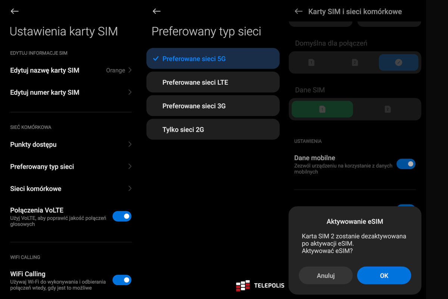Go back from Karty SIM i sieci komórkowe
This screenshot has width=448, height=299.
[298, 12]
